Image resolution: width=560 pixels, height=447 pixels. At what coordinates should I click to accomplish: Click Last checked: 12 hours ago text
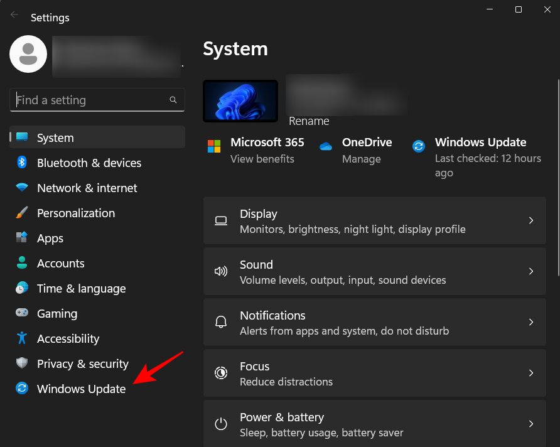pos(488,165)
